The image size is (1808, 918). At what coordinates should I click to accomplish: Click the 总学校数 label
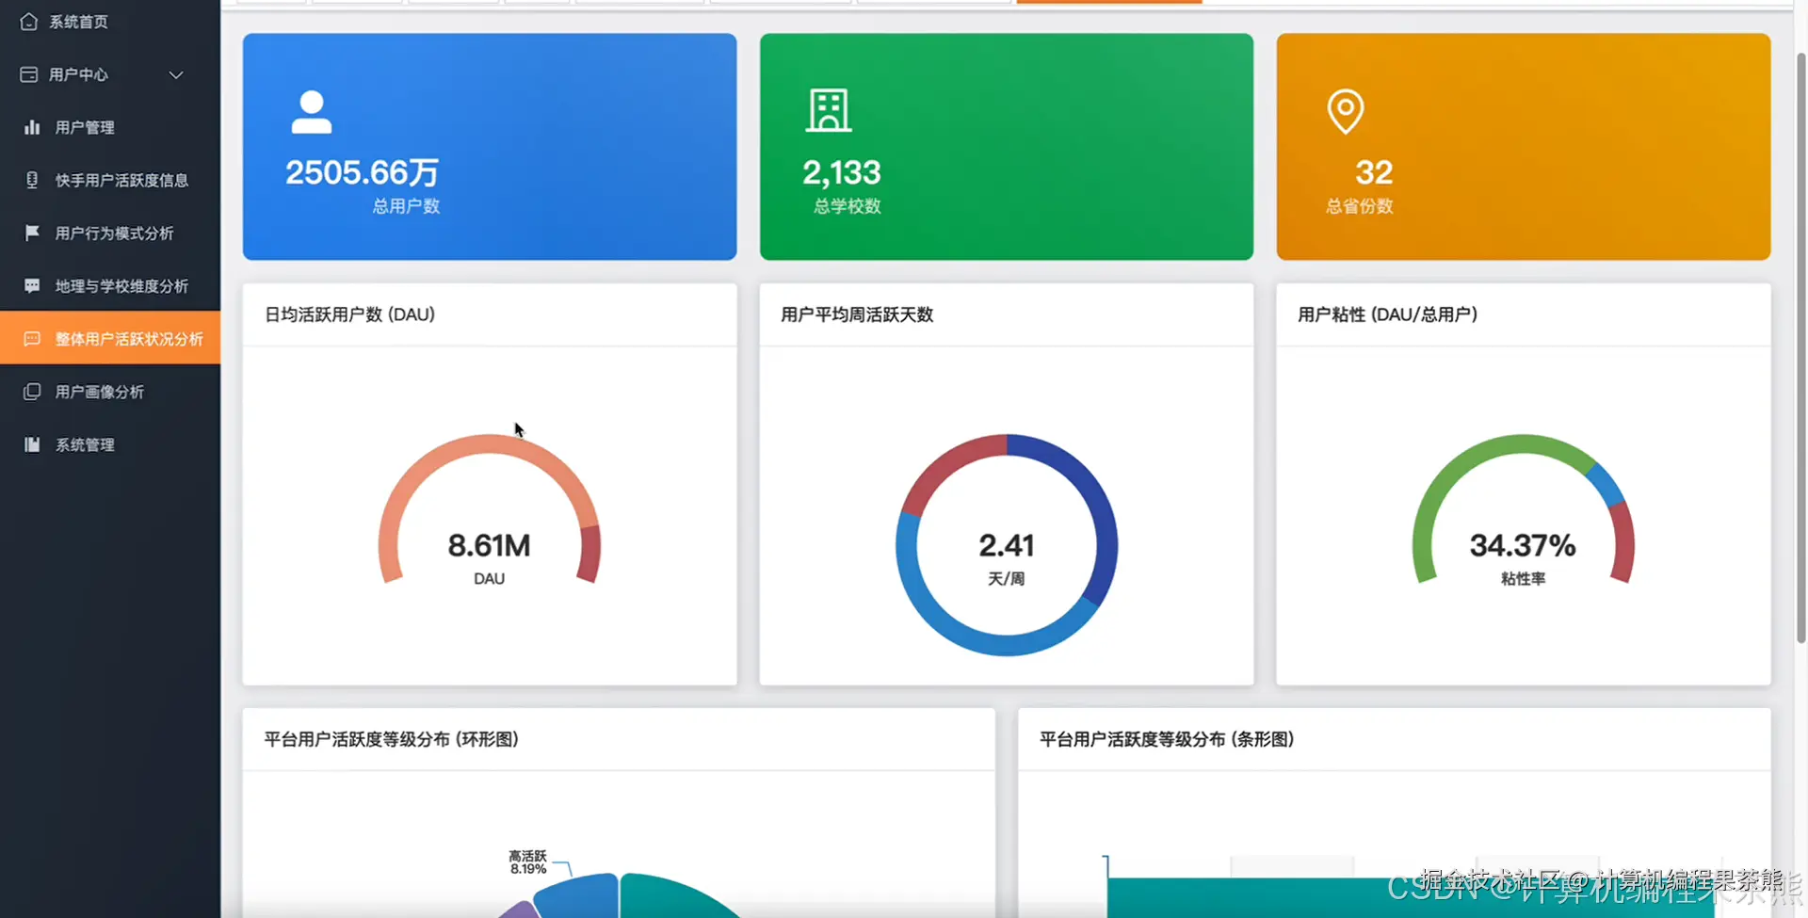point(847,206)
